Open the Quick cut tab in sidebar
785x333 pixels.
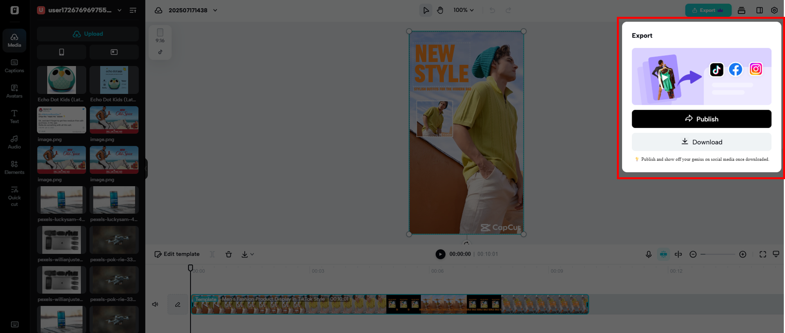coord(15,196)
